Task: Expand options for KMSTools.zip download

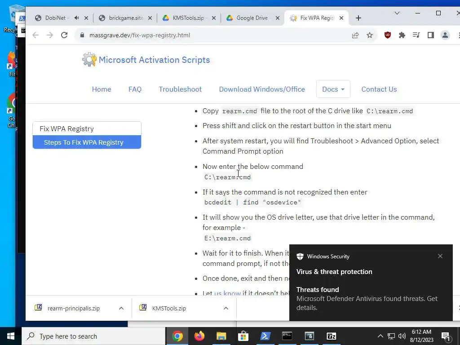Action: click(226, 308)
